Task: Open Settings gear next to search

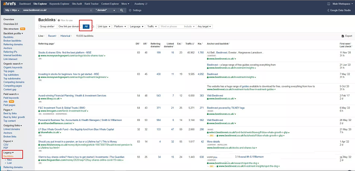Action: (130, 10)
